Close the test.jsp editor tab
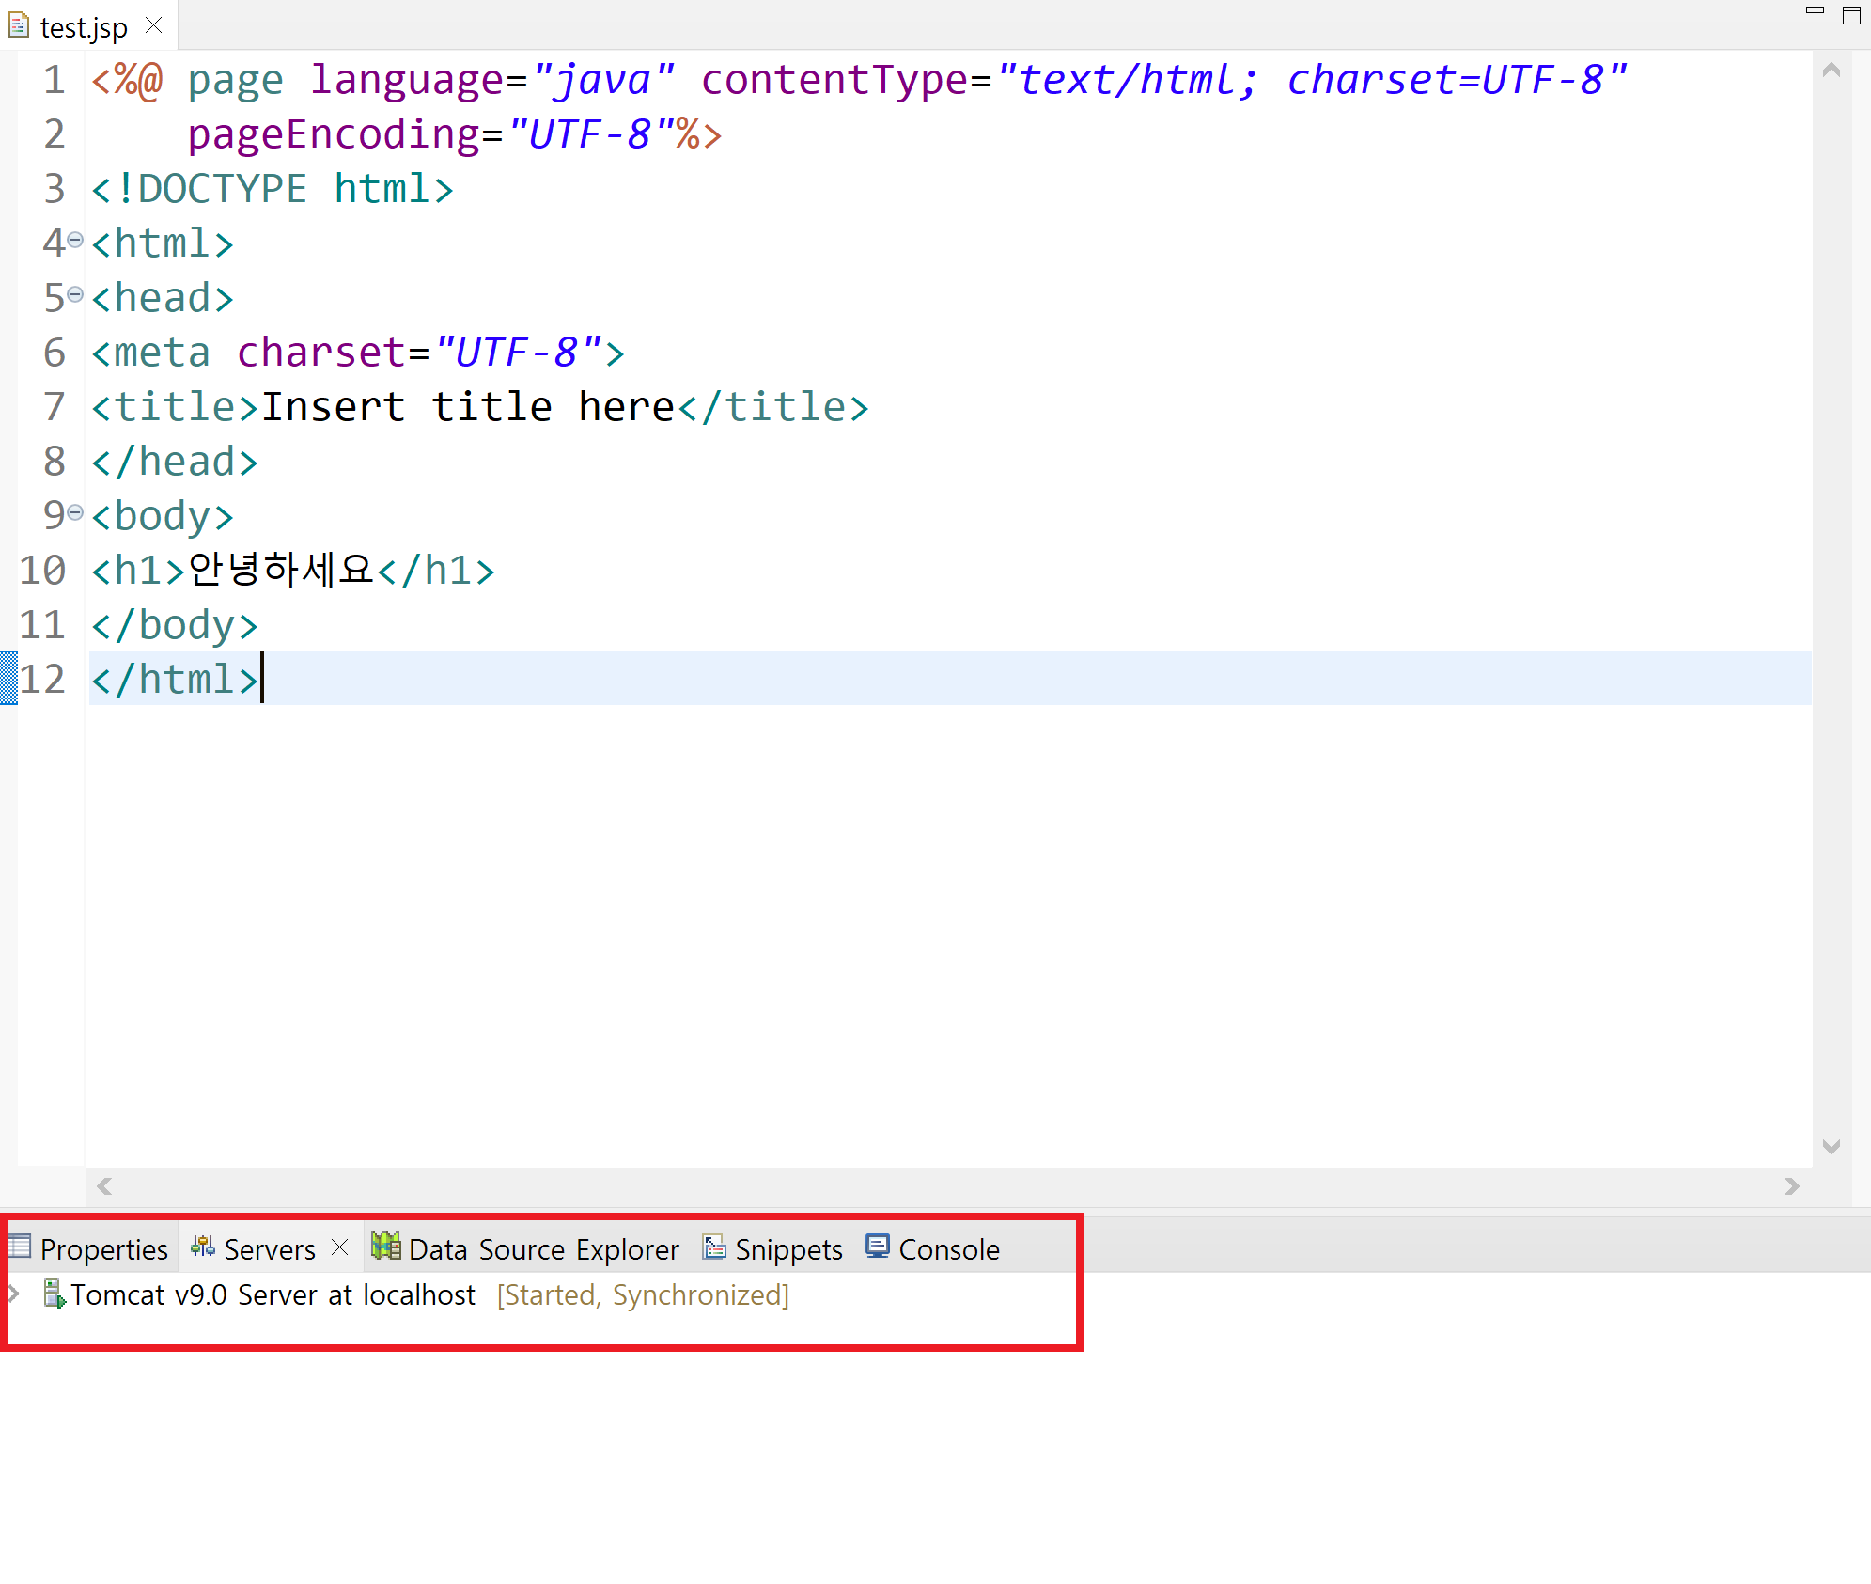 coord(154,25)
